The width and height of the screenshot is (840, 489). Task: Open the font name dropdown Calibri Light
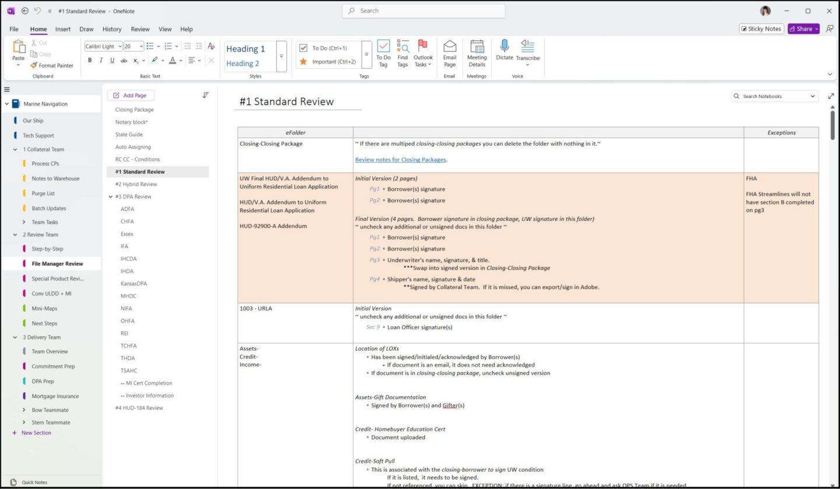click(103, 47)
